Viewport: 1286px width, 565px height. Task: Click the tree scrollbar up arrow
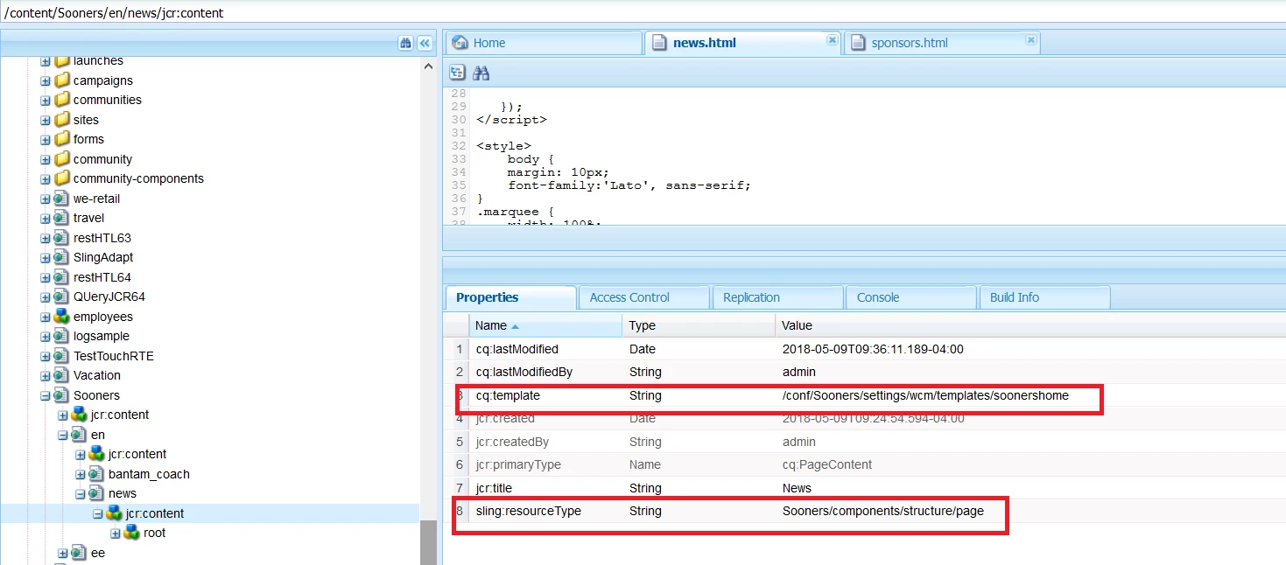coord(428,66)
